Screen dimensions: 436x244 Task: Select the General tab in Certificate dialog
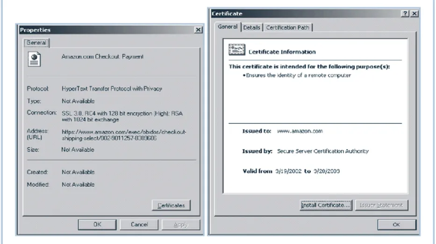[228, 27]
